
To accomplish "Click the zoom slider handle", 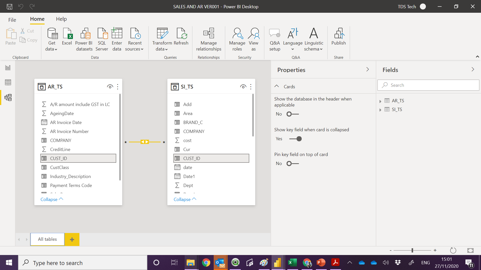I will coord(412,250).
